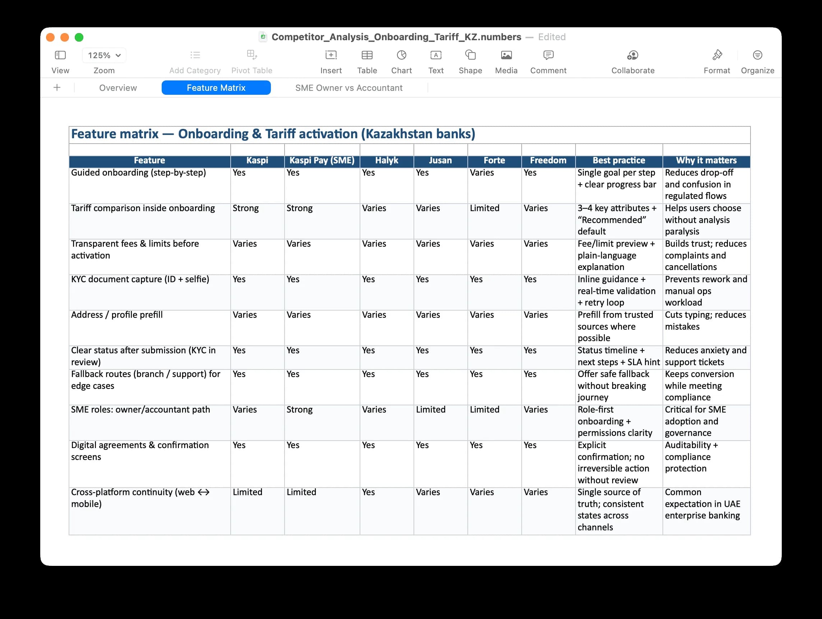Insert a Chart
The height and width of the screenshot is (619, 822).
click(x=401, y=55)
